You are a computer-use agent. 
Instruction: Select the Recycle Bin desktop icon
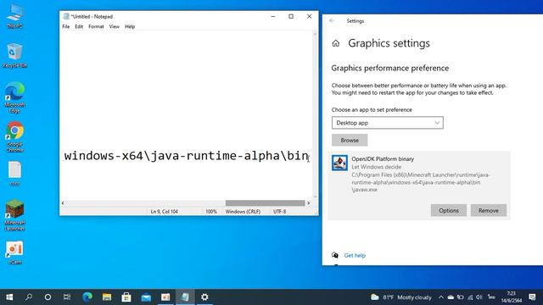[x=15, y=55]
